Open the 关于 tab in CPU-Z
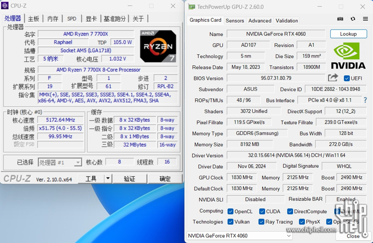The width and height of the screenshot is (373, 243). 138,19
